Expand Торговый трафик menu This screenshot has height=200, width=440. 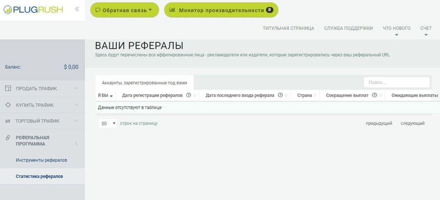[43, 121]
